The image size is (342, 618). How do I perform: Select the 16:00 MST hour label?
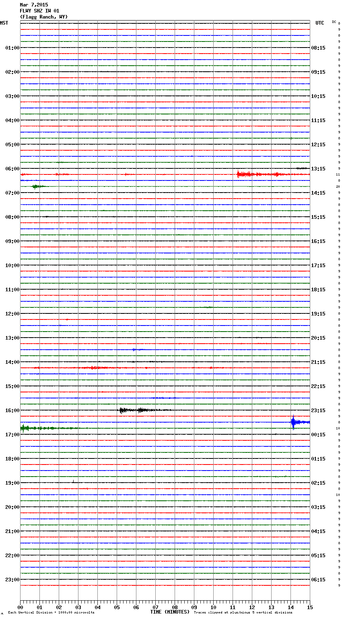(12, 411)
